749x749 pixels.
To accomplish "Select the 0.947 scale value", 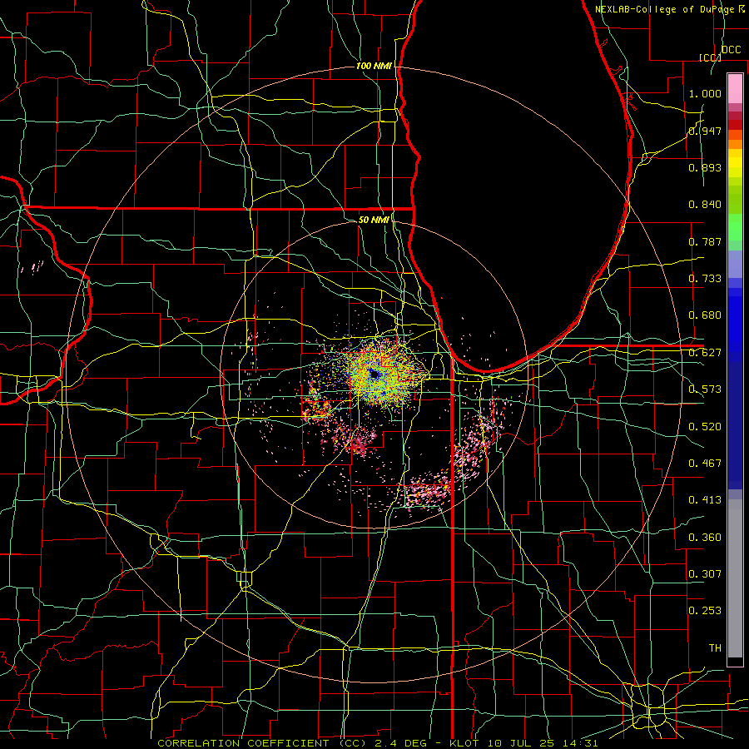I will [x=705, y=131].
